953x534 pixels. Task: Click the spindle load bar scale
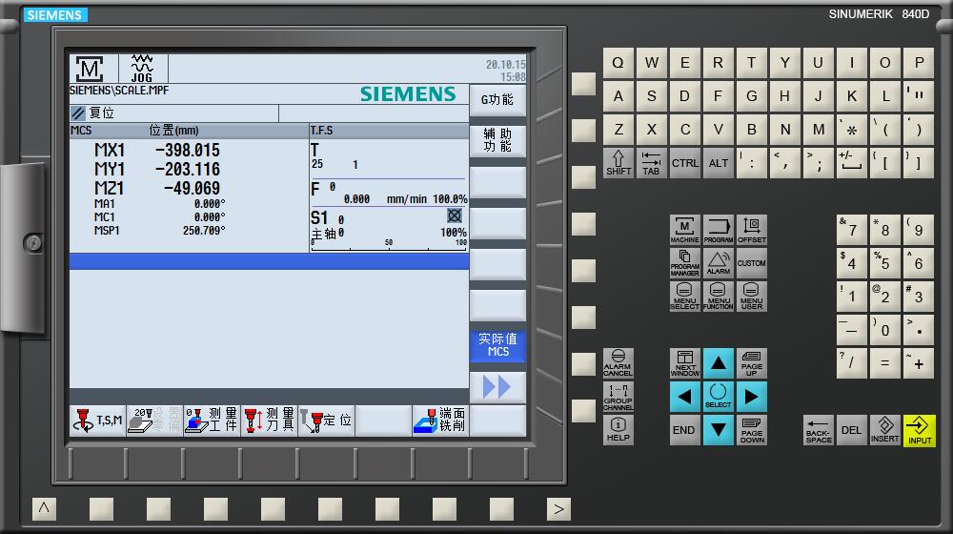coord(389,244)
